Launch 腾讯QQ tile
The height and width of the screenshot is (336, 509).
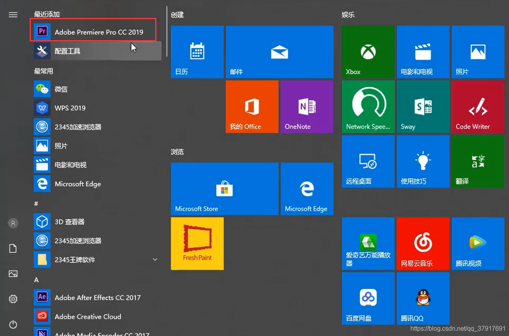click(423, 299)
